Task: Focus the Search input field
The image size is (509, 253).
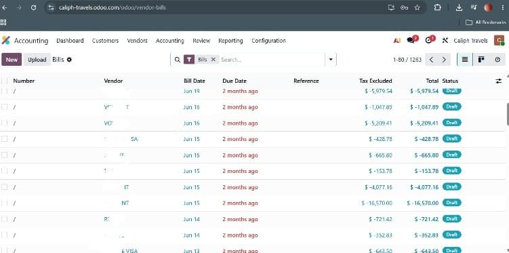Action: [x=271, y=60]
